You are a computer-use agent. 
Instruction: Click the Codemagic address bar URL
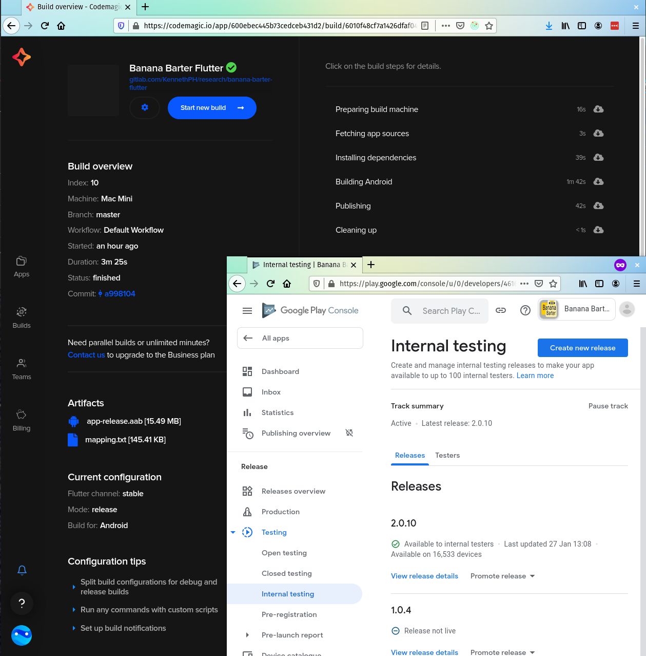click(x=279, y=26)
